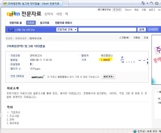Click the title (마케팅전략) 빙그레 닥터캡슐
This screenshot has height=133, width=161.
26,46
